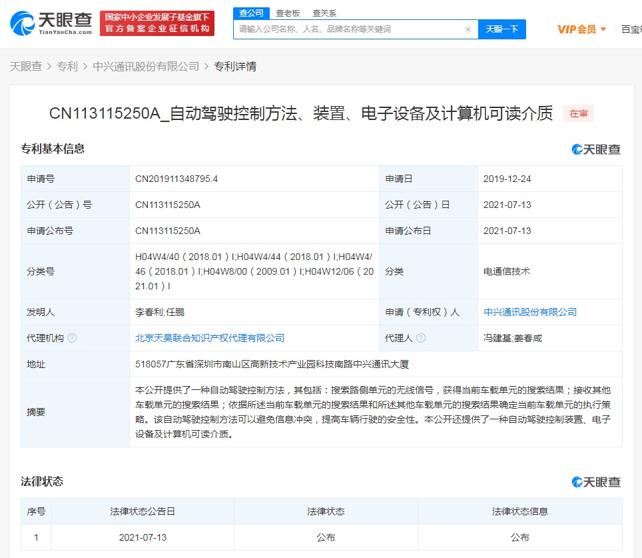Open the VIP会员 dropdown menu

(581, 29)
